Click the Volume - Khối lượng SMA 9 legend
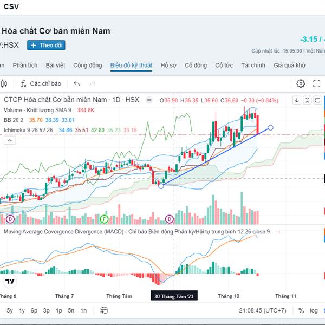Image resolution: width=325 pixels, height=325 pixels. [37, 110]
